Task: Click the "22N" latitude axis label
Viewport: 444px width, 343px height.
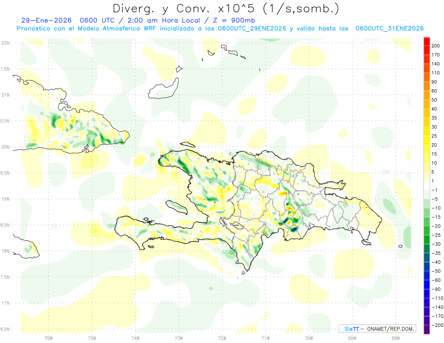Action: coord(6,43)
